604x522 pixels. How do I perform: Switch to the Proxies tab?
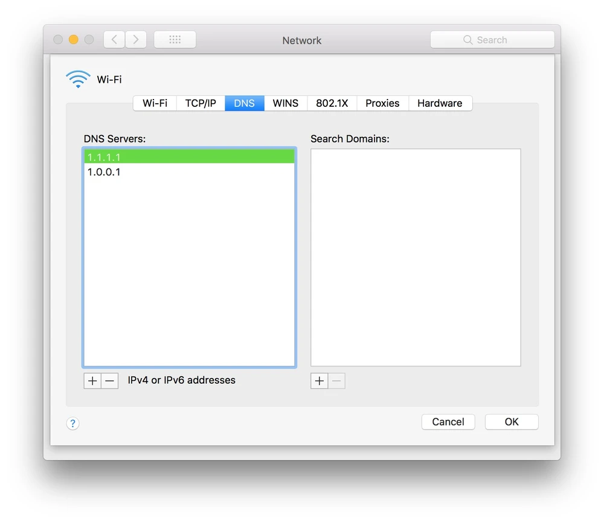coord(382,103)
